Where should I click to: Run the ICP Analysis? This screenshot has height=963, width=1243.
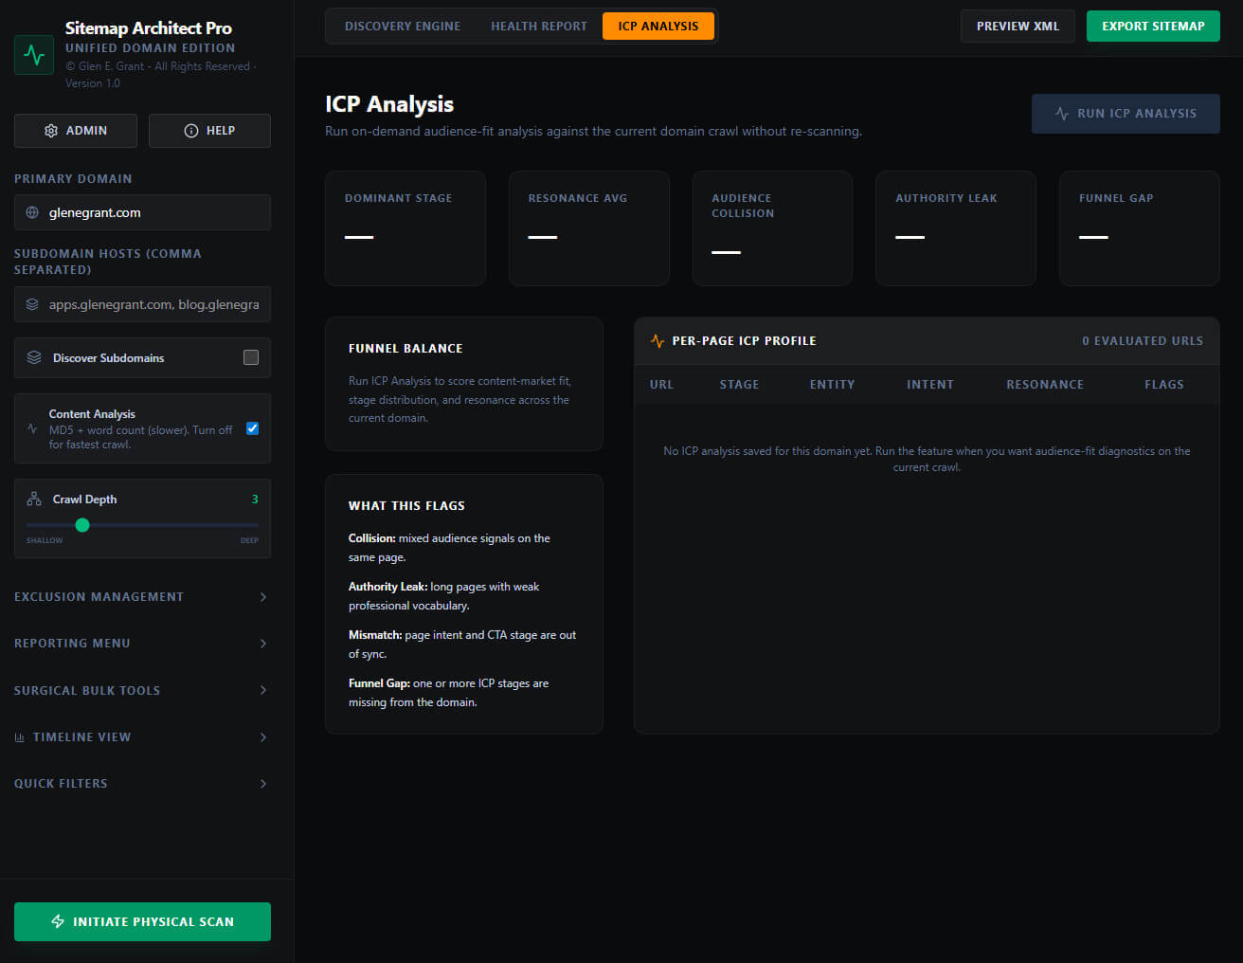[x=1126, y=114]
